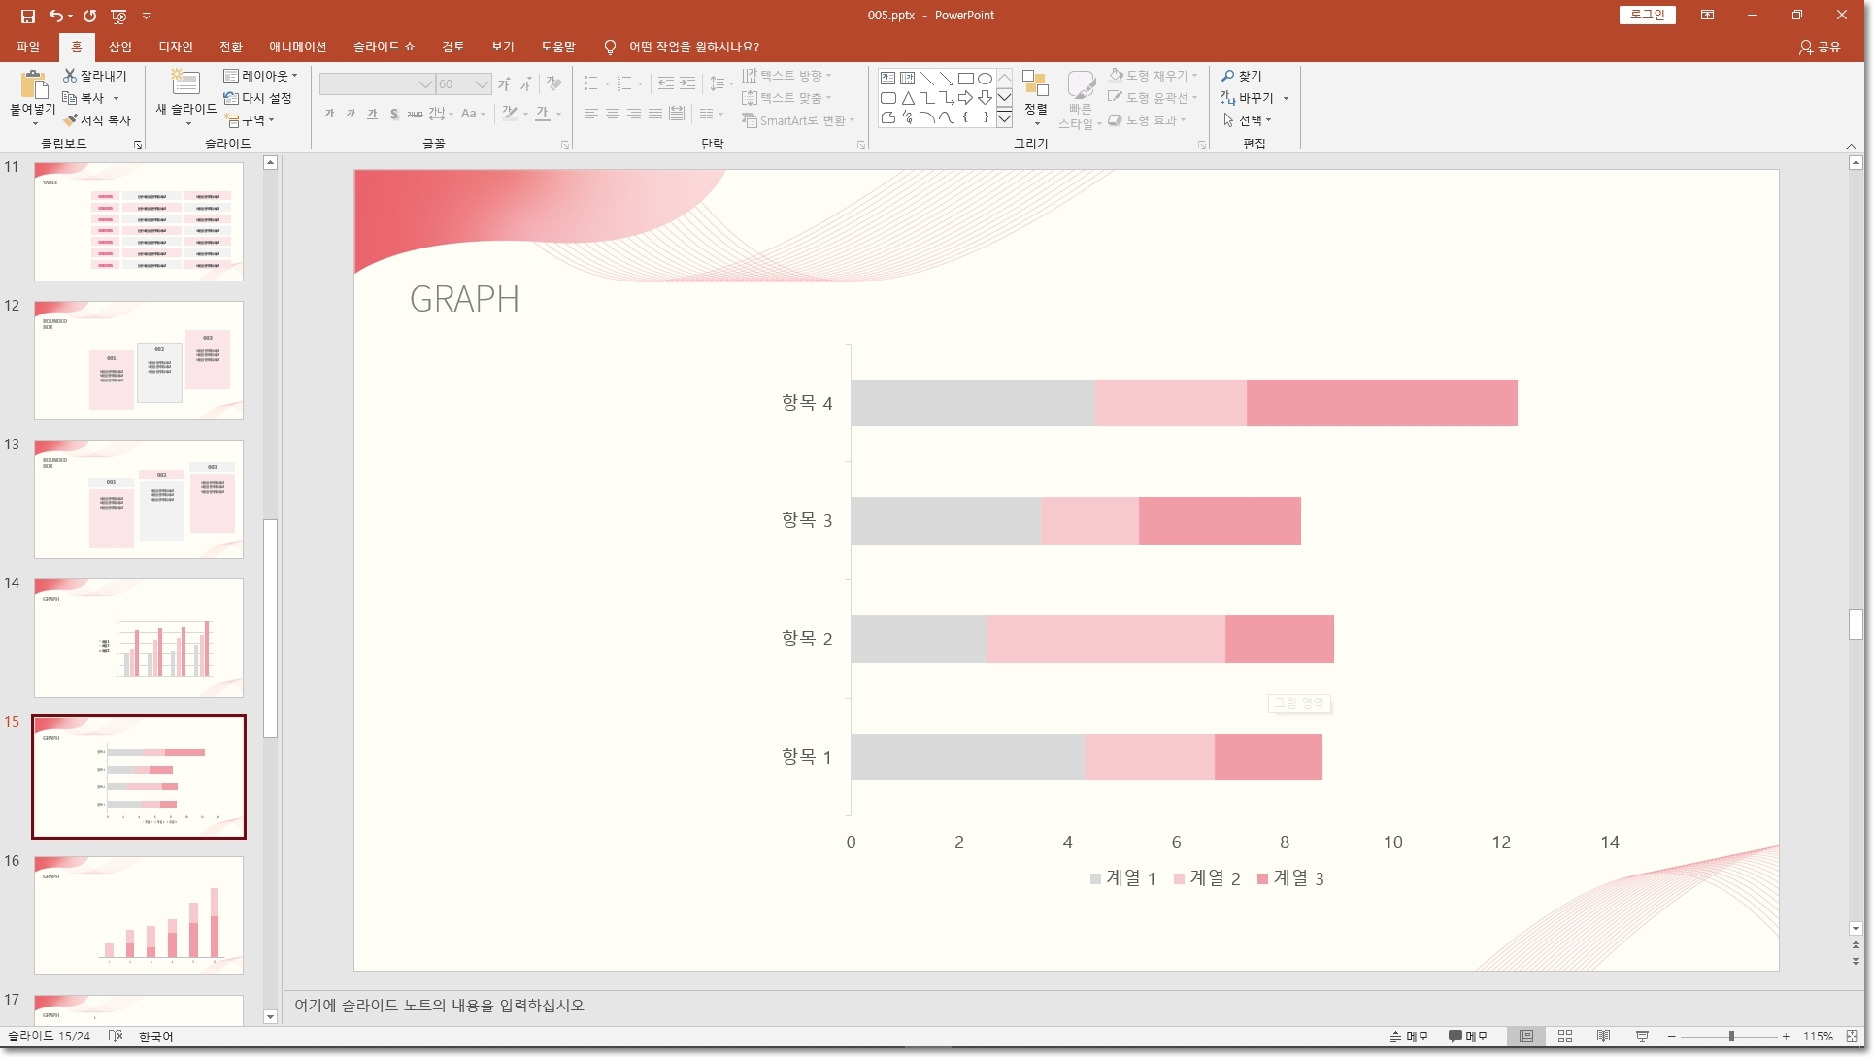This screenshot has height=1057, width=1873.
Task: Open Layout (레이아웃) dropdown
Action: tap(260, 75)
